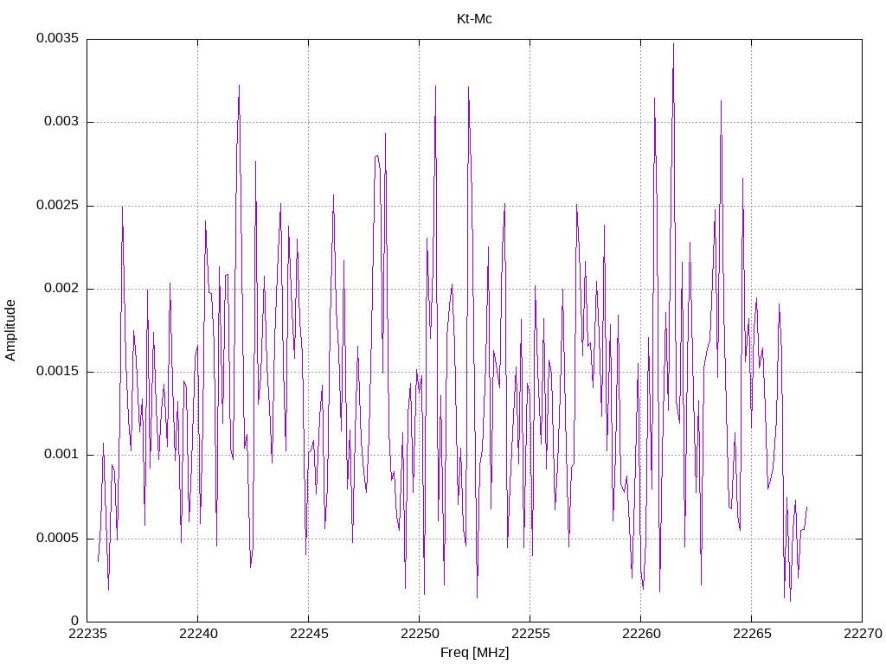Click the 22260 x-axis tick label
This screenshot has height=664, width=886.
641,634
